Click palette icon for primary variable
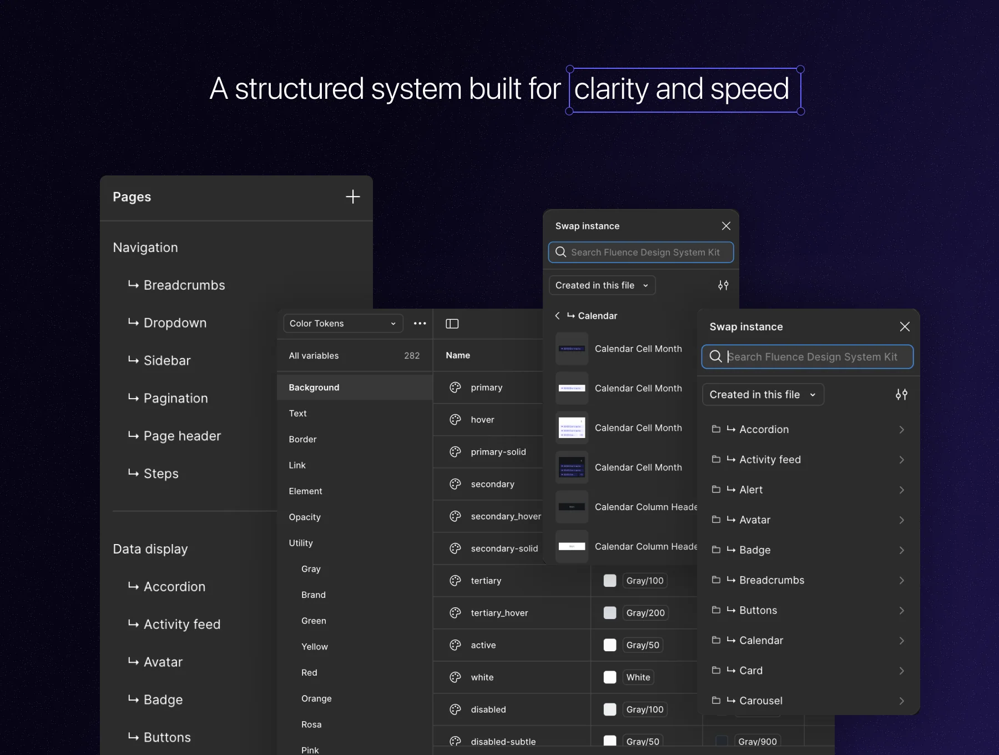Viewport: 999px width, 755px height. (456, 387)
